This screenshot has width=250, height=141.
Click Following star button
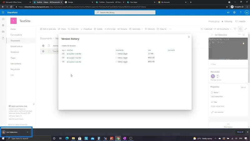(227, 21)
